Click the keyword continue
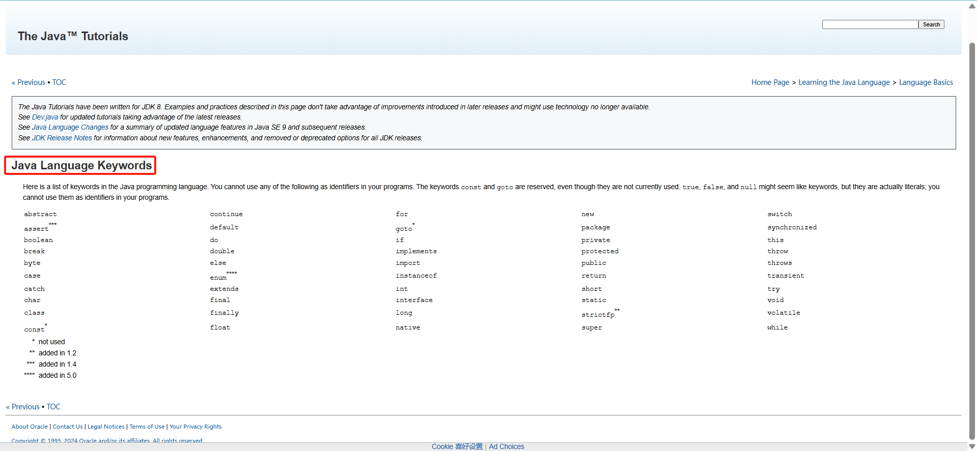Screen dimensions: 977x451 coord(226,214)
